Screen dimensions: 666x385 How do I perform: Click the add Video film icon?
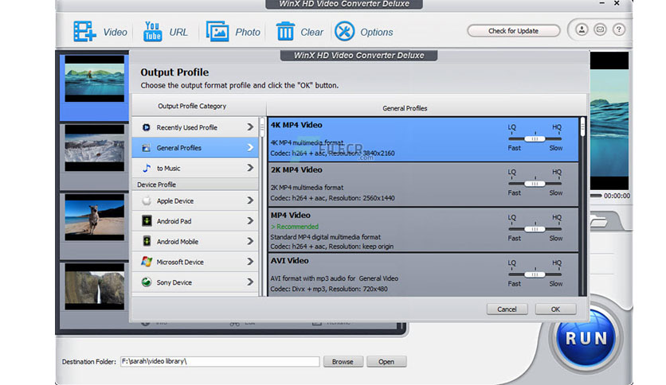pos(84,31)
